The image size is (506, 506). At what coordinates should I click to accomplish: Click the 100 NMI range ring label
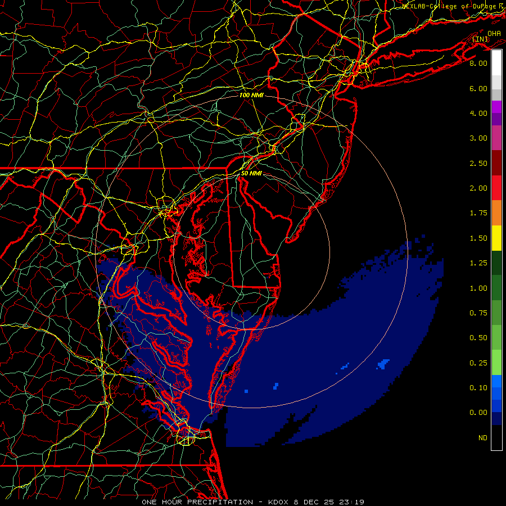[251, 95]
